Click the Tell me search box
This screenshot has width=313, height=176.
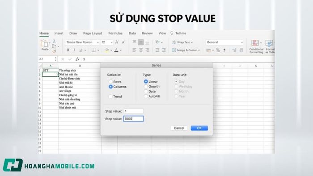coord(178,34)
